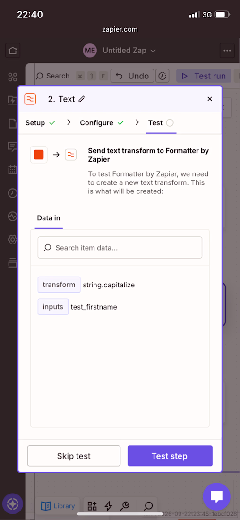This screenshot has width=240, height=520.
Task: Click the Search item data field
Action: pos(120,247)
